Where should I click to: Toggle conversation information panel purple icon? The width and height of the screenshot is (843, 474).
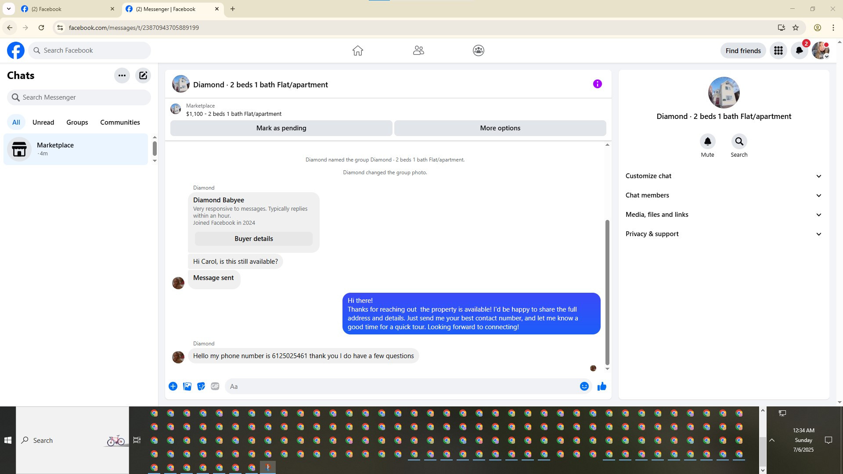coord(597,84)
